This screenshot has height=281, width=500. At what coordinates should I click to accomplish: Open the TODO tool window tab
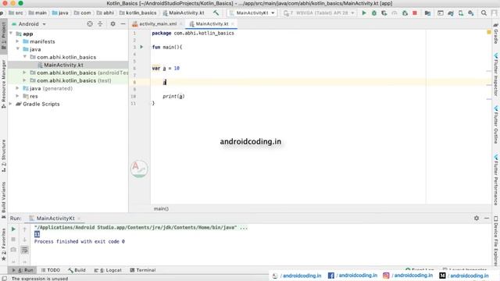click(51, 270)
